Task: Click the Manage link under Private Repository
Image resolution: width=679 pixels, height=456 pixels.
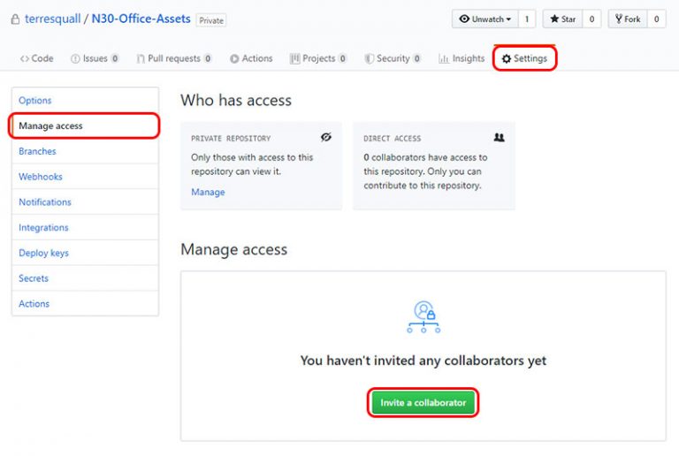Action: click(x=208, y=192)
